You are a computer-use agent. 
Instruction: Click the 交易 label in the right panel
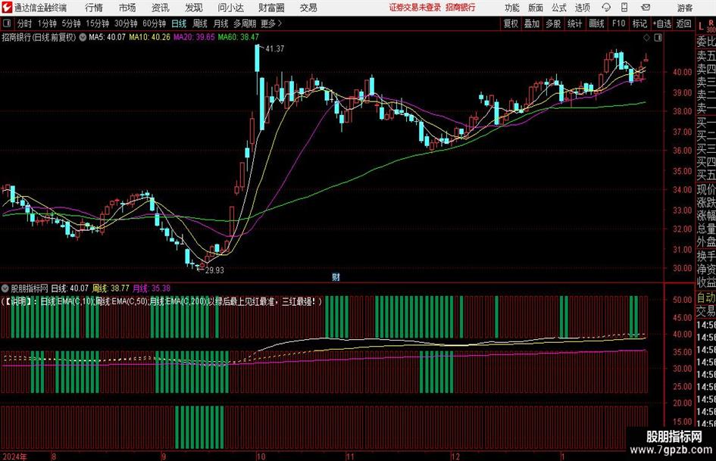pyautogui.click(x=706, y=311)
